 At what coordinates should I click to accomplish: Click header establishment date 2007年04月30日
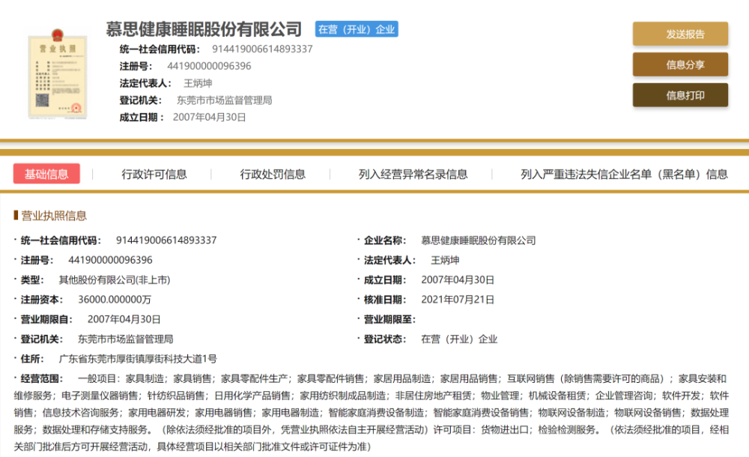[x=209, y=117]
